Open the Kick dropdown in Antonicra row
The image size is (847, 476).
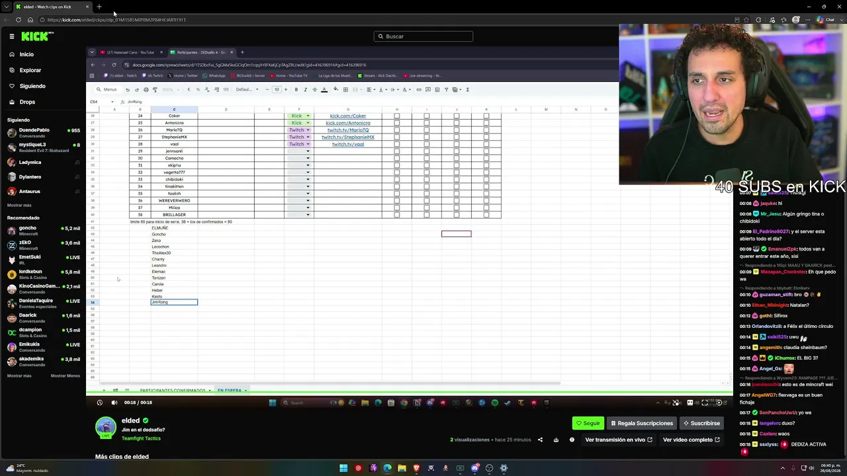pos(298,123)
